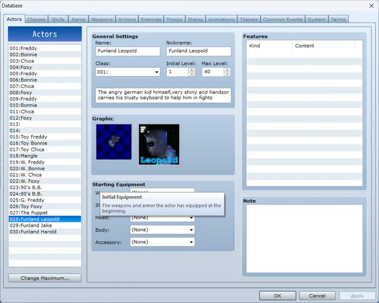Image resolution: width=379 pixels, height=303 pixels.
Task: Open the Class dropdown
Action: pos(128,72)
